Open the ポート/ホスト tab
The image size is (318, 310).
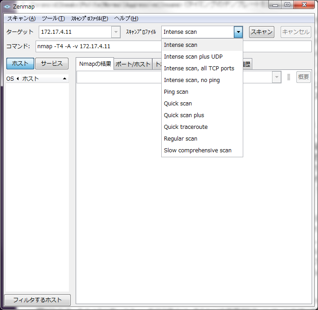[x=133, y=64]
